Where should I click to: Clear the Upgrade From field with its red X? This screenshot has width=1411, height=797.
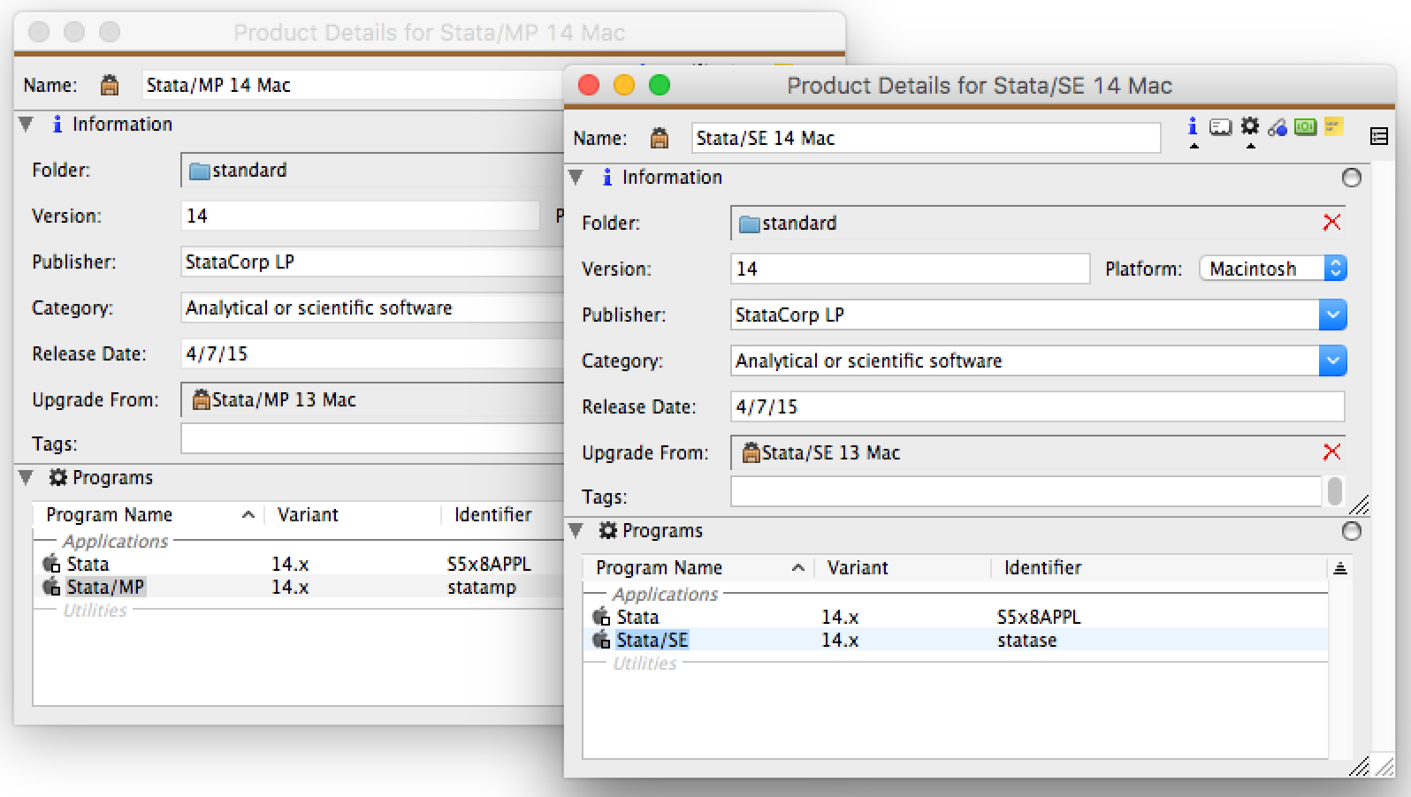pyautogui.click(x=1331, y=452)
